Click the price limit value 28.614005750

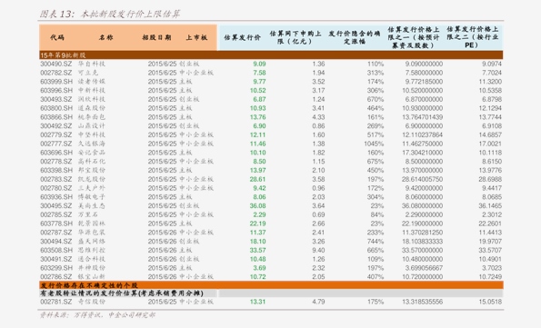pos(422,179)
